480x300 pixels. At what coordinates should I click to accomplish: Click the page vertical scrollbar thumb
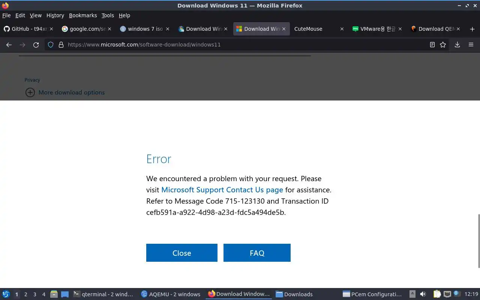[x=478, y=241]
